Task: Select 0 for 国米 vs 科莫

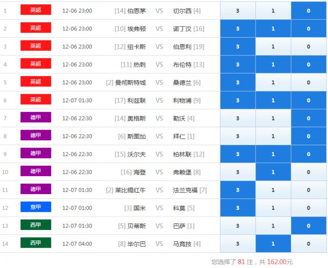Action: click(x=309, y=208)
